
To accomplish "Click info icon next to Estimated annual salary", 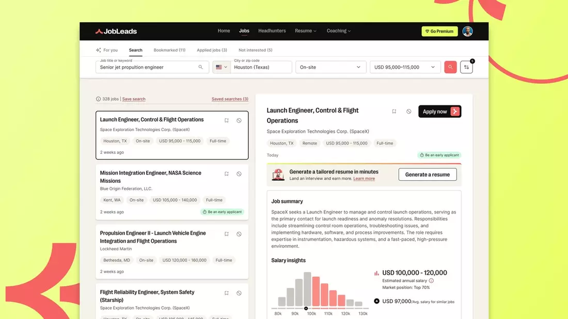I will click(431, 281).
